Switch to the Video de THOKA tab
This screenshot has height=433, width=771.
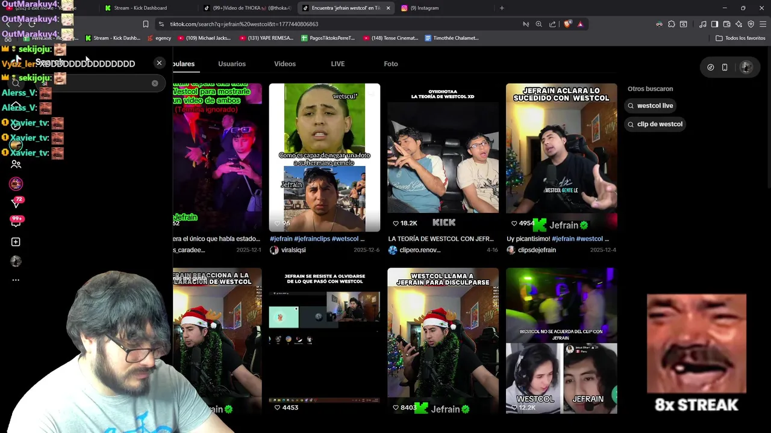[x=247, y=8]
